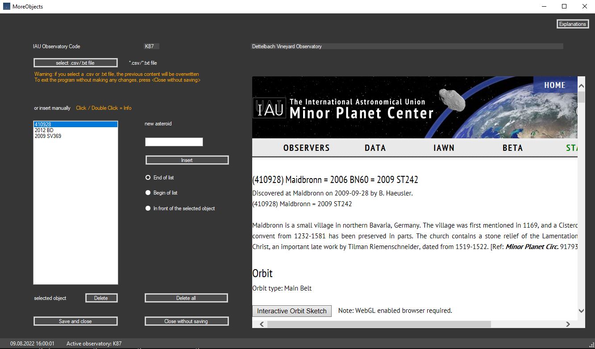Screen dimensions: 595x349
Task: Click the select .csv/.txt file button
Action: (x=75, y=63)
